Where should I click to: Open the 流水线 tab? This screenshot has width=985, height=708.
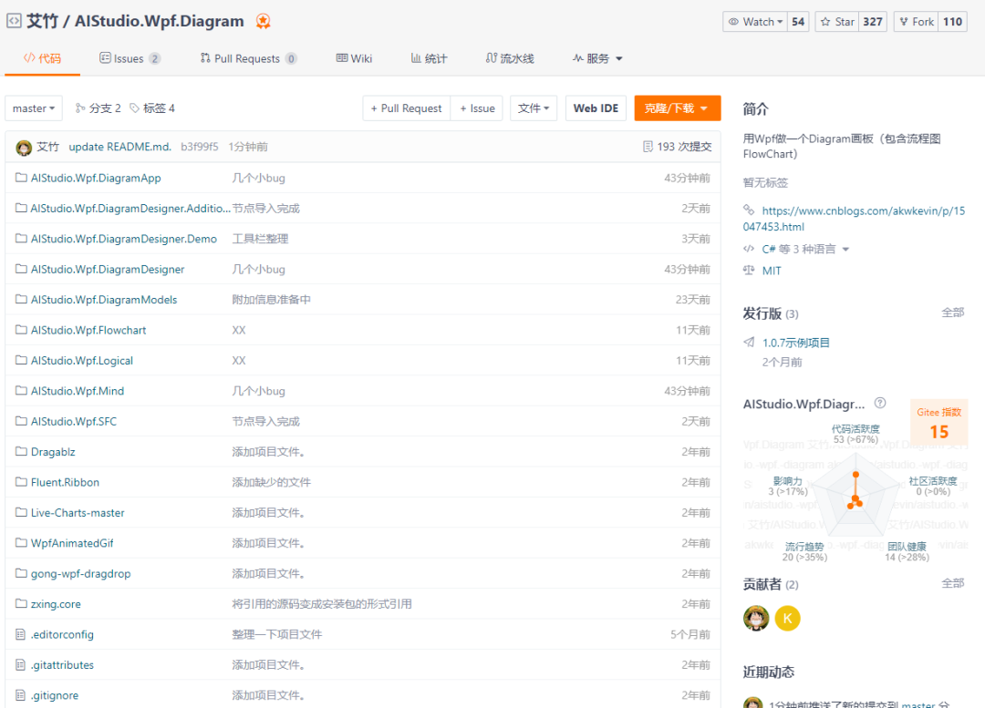click(510, 58)
